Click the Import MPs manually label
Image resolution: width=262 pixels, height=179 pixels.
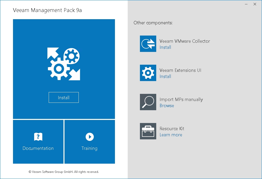[181, 99]
